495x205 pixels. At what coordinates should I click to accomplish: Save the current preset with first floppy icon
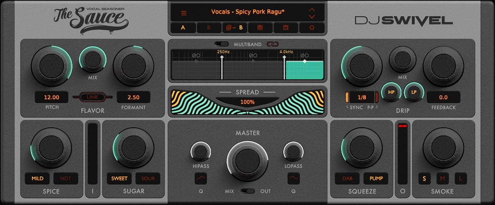click(260, 28)
